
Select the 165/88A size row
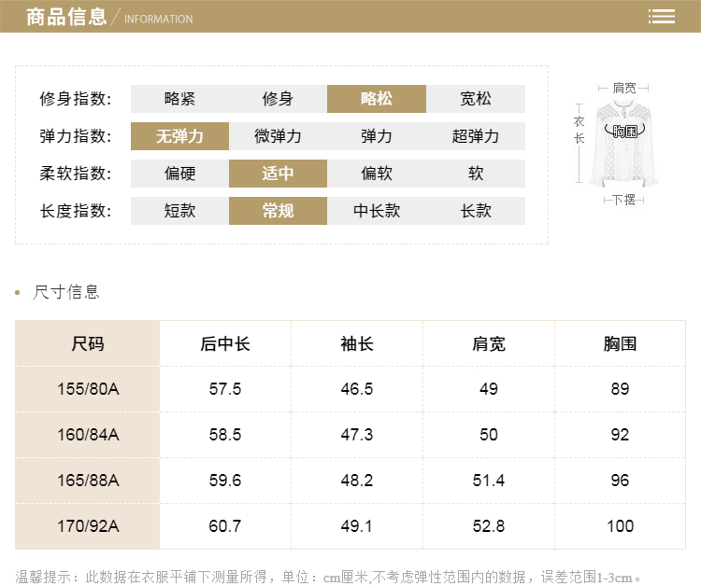(88, 481)
